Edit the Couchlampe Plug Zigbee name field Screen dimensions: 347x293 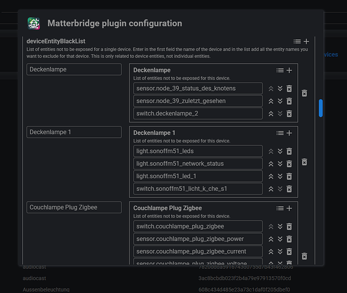click(x=74, y=207)
